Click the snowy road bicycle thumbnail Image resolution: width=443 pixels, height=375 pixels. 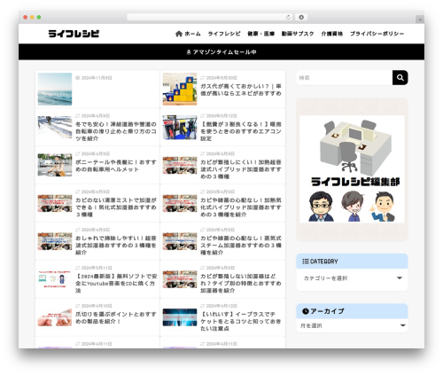pyautogui.click(x=55, y=127)
